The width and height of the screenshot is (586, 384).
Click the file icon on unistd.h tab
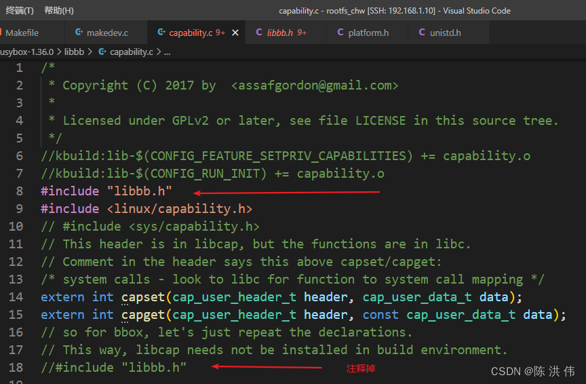422,33
